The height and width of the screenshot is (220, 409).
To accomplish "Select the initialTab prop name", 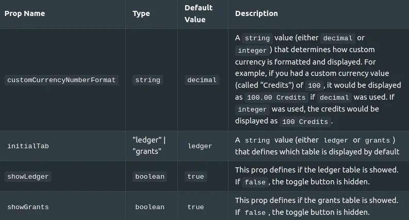I will click(28, 146).
